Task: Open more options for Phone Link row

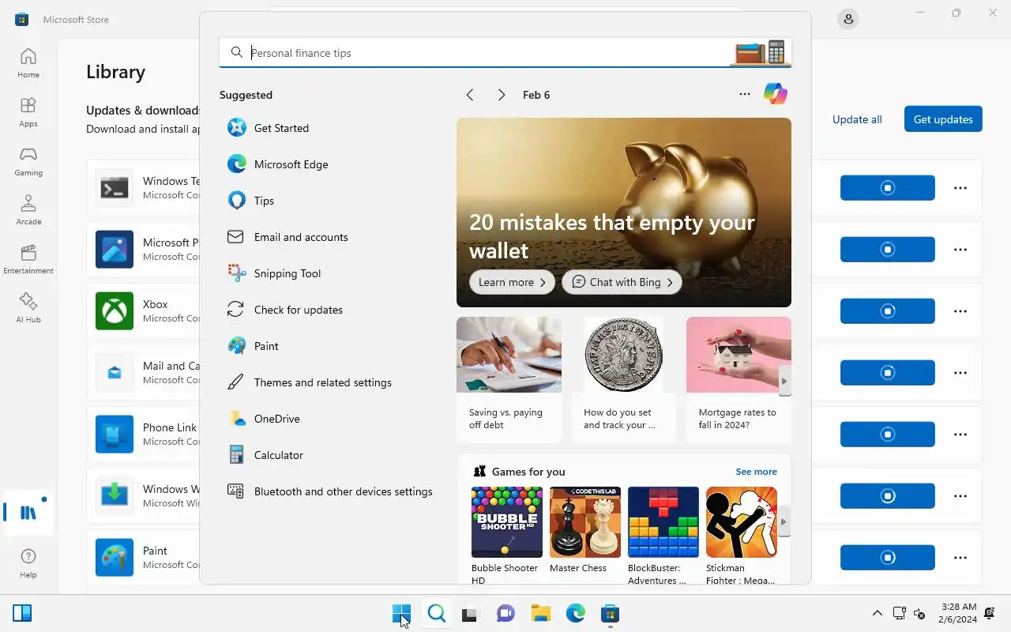Action: (960, 434)
